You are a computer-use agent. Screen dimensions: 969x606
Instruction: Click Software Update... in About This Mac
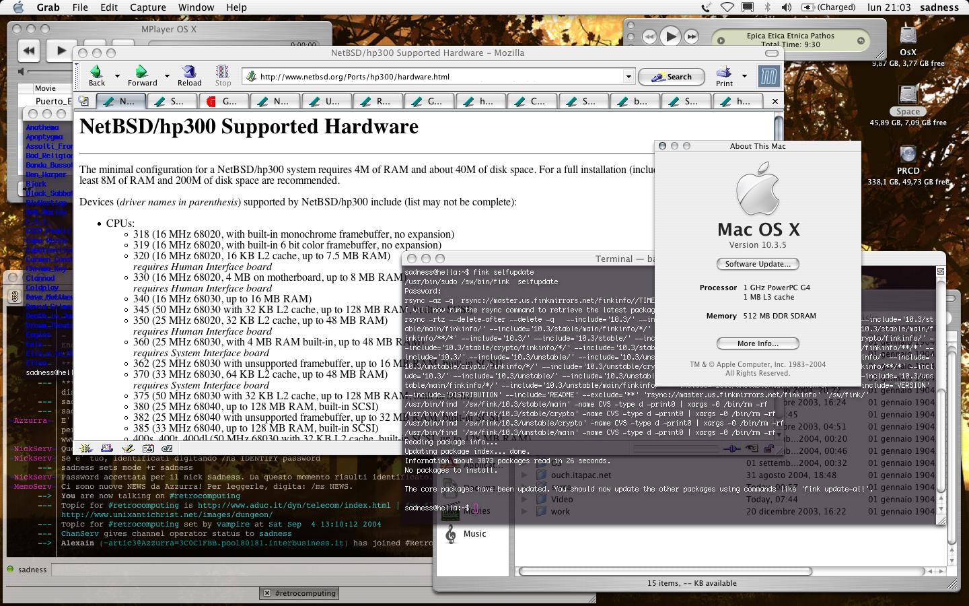click(758, 264)
